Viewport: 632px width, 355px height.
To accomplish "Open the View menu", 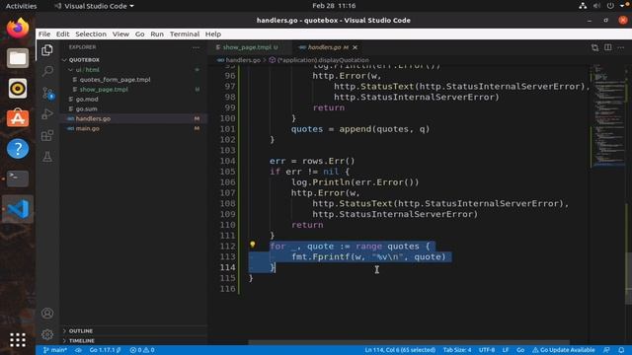I will pos(120,35).
